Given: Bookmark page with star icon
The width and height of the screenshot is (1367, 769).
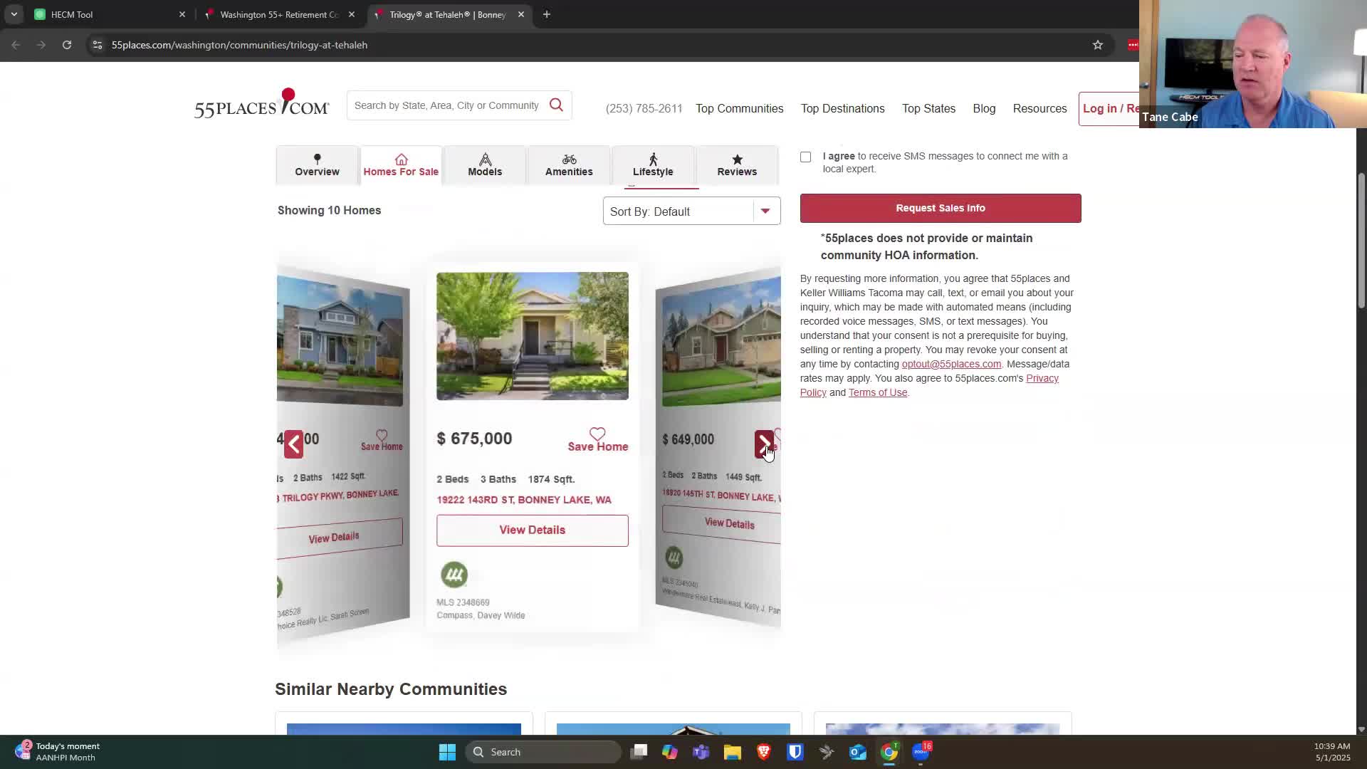Looking at the screenshot, I should (1098, 45).
